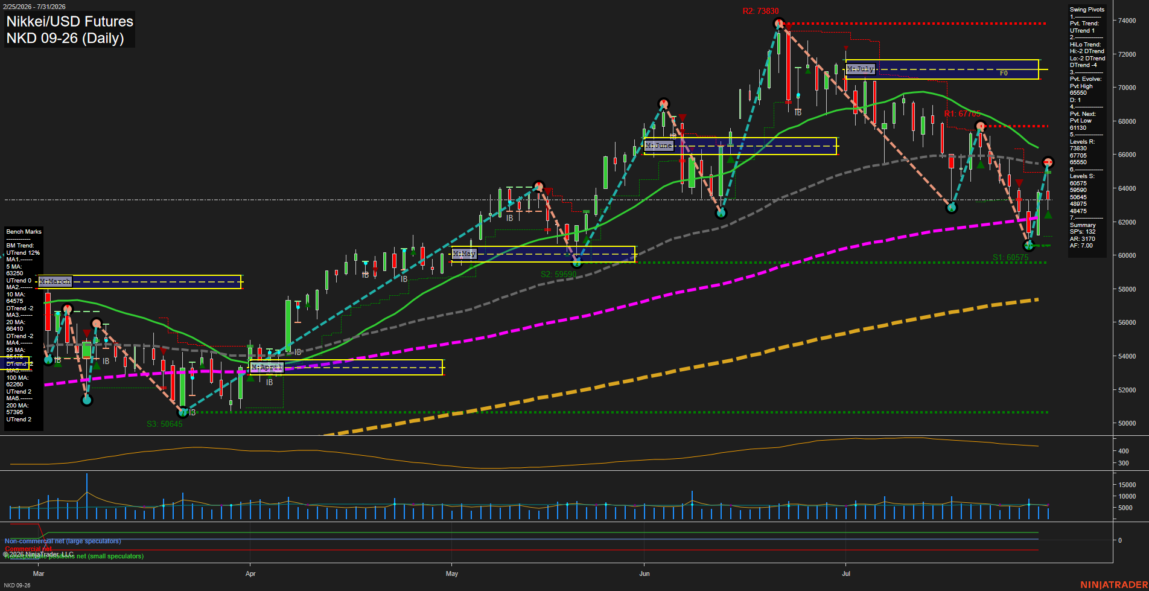Click the M:June monthly zone label
1149x591 pixels.
click(x=658, y=145)
